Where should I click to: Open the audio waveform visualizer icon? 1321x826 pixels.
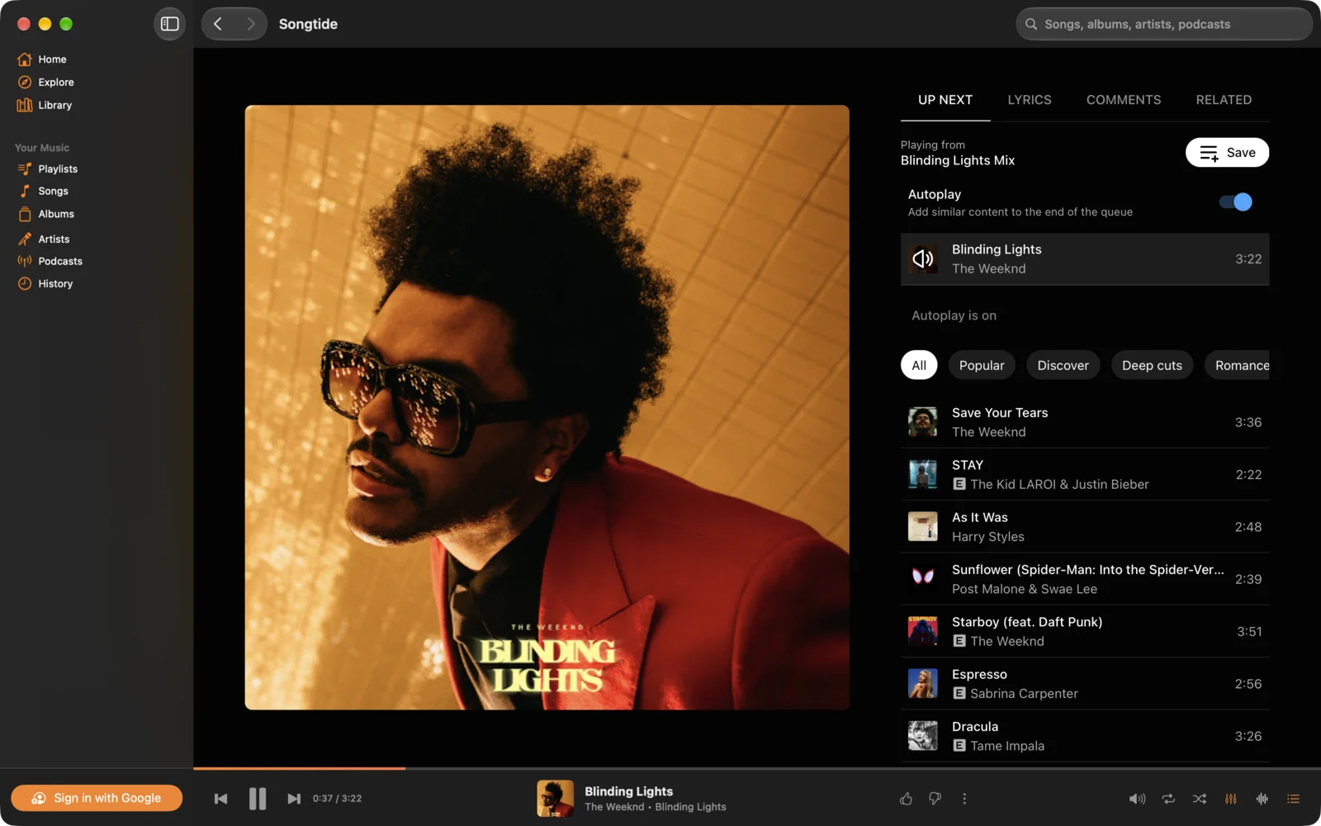click(x=1262, y=799)
